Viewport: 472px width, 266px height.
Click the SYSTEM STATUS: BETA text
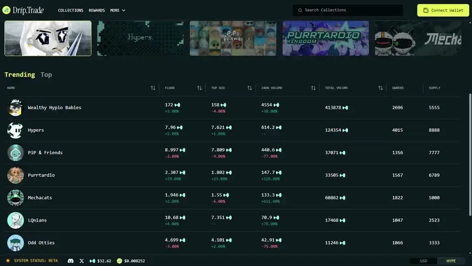tap(36, 261)
